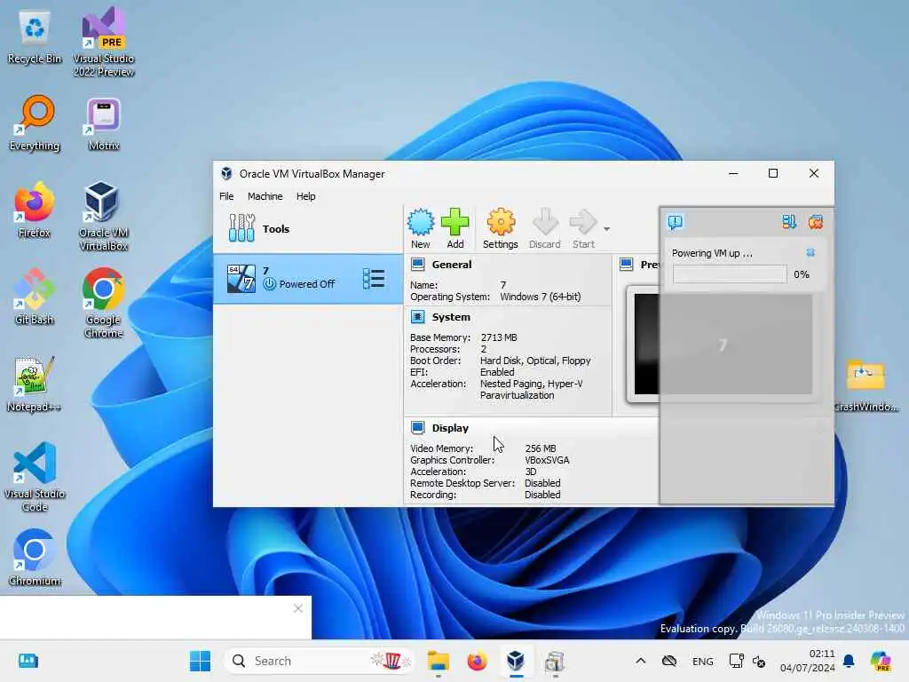Open the VM 7 tools list icon
The height and width of the screenshot is (682, 909).
pyautogui.click(x=374, y=279)
